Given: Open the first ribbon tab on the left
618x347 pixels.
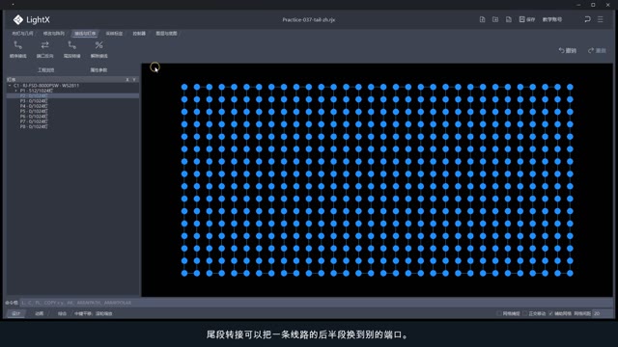Looking at the screenshot, I should pyautogui.click(x=22, y=34).
